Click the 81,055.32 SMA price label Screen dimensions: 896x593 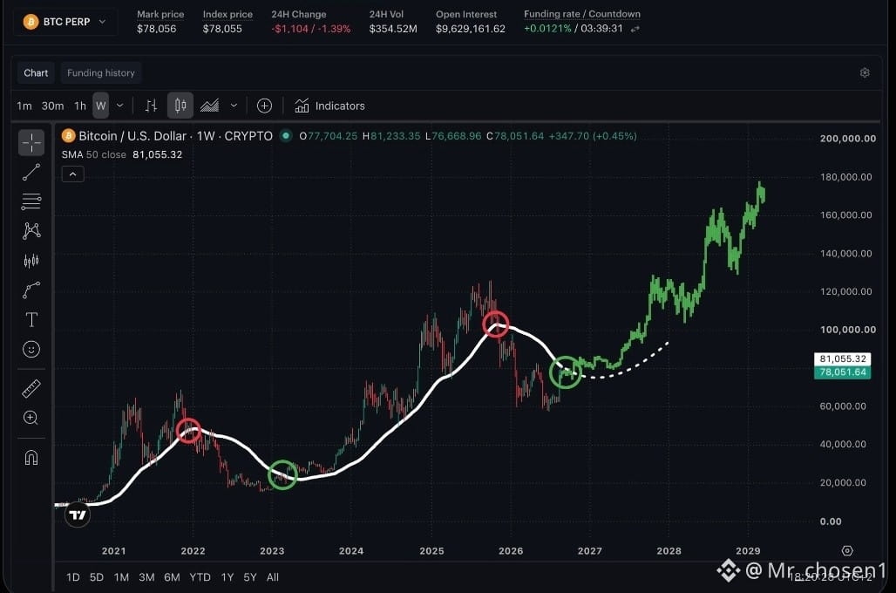[842, 358]
